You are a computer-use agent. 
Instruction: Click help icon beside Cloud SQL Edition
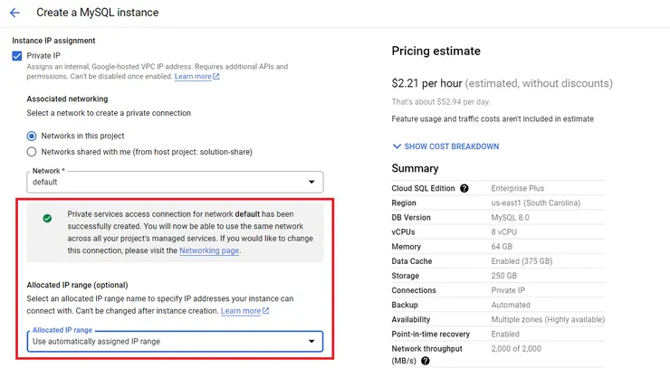click(464, 188)
